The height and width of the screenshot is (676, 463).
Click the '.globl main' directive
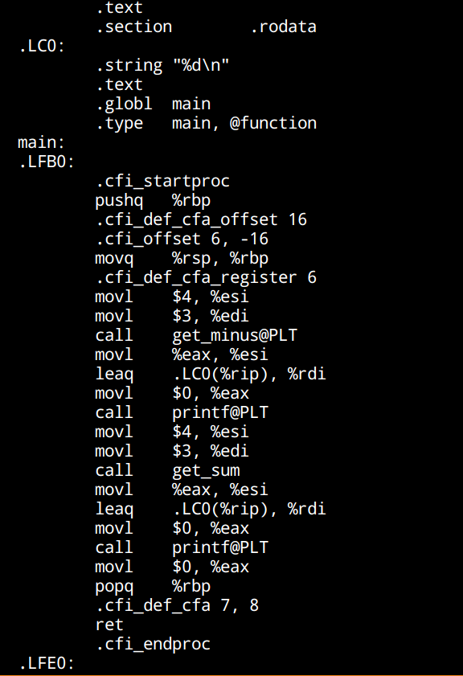click(153, 104)
